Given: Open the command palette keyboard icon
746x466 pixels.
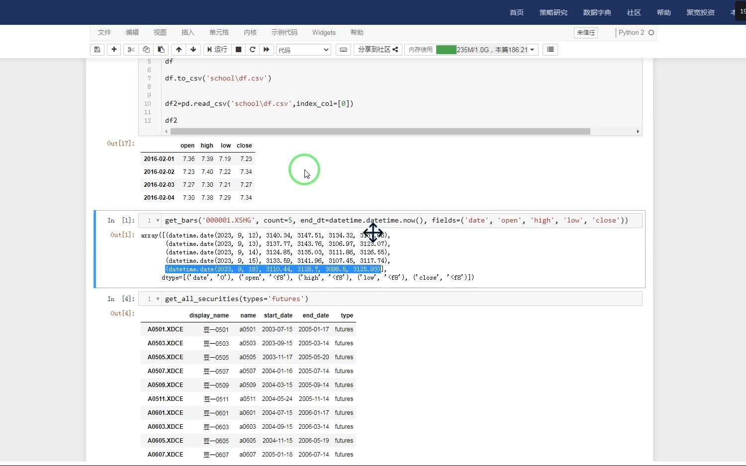Looking at the screenshot, I should point(343,50).
